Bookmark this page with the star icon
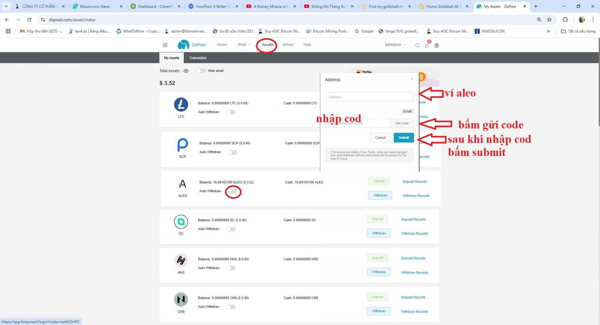 (x=549, y=19)
